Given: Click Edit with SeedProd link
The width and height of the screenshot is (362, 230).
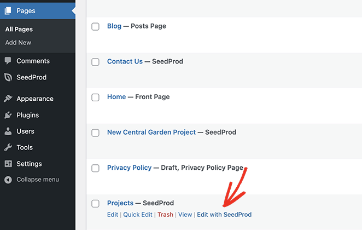Looking at the screenshot, I should pyautogui.click(x=224, y=215).
